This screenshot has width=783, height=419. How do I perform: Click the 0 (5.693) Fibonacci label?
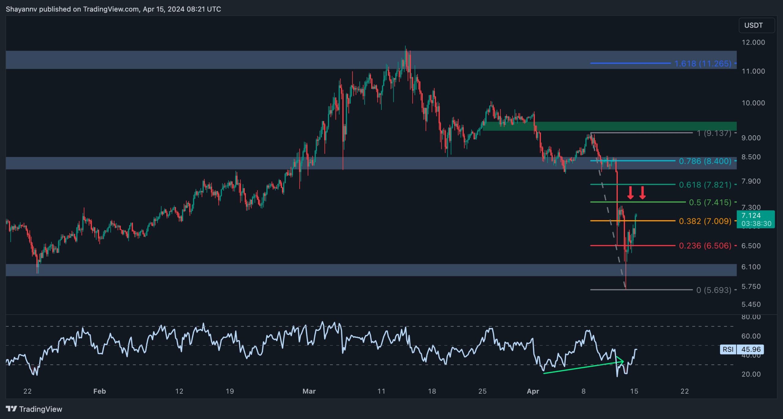[714, 290]
